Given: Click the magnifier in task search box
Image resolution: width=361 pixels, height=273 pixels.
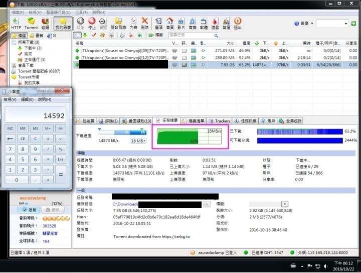Looking at the screenshot, I should click(216, 35).
